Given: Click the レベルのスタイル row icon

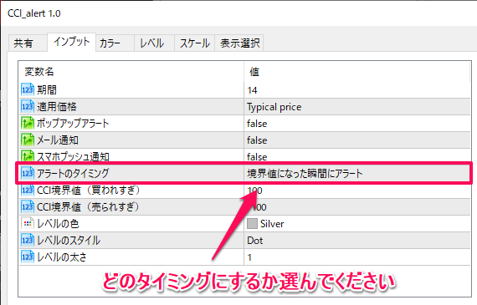Looking at the screenshot, I should (28, 240).
